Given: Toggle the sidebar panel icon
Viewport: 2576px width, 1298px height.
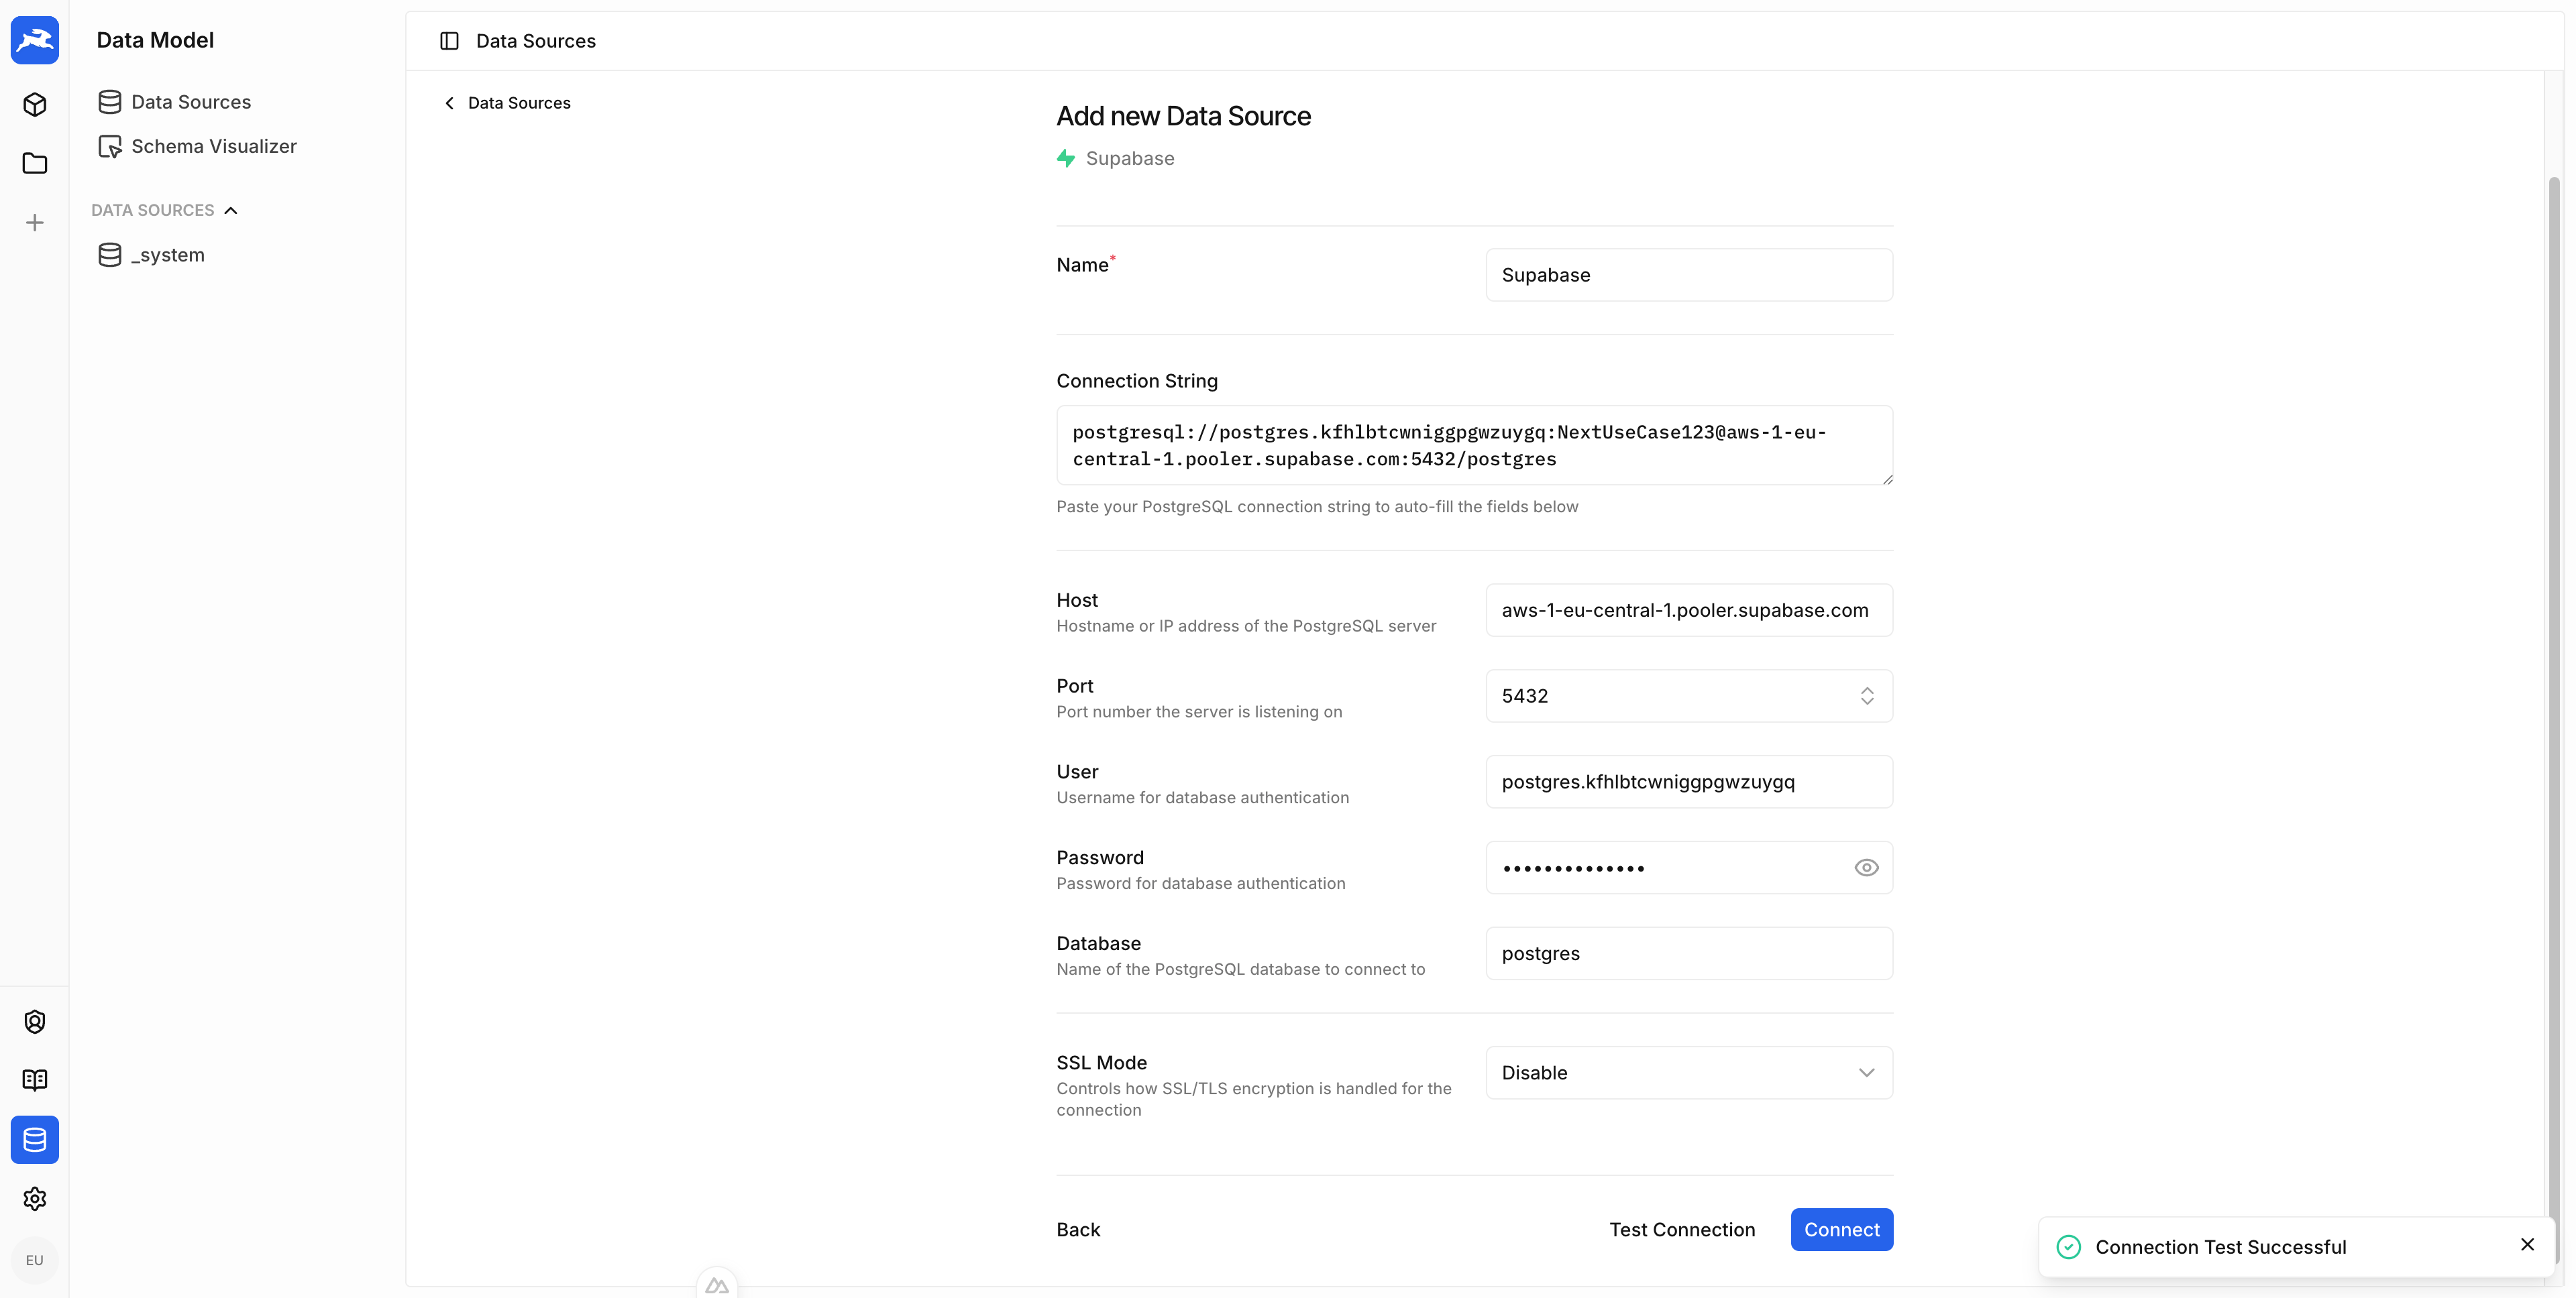Looking at the screenshot, I should tap(449, 41).
